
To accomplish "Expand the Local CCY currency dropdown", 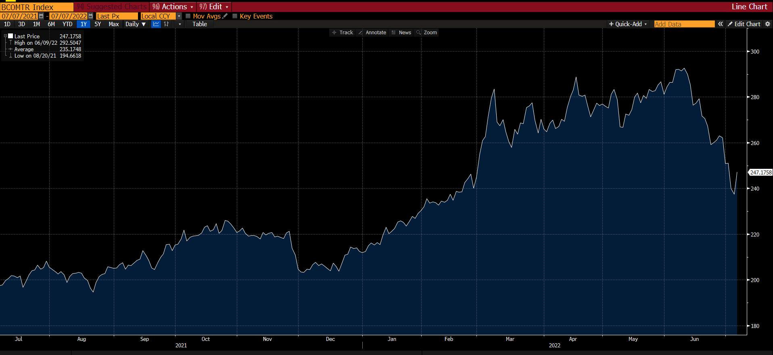I will click(x=179, y=16).
